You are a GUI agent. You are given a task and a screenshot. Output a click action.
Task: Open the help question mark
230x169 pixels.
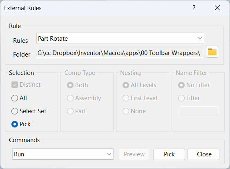click(194, 8)
